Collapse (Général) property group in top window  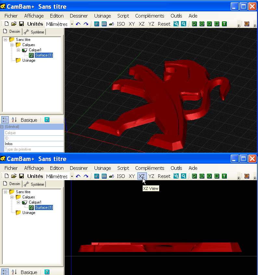(x=2, y=127)
